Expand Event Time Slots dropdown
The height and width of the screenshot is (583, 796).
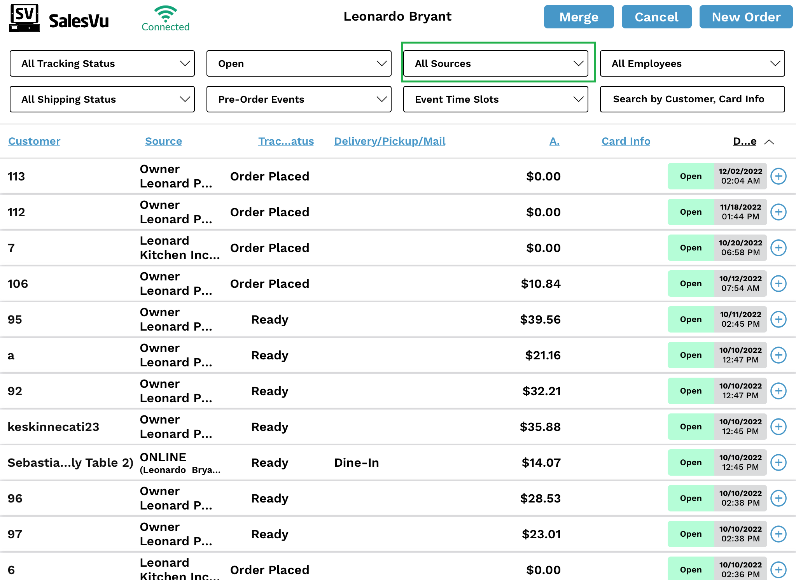point(495,99)
